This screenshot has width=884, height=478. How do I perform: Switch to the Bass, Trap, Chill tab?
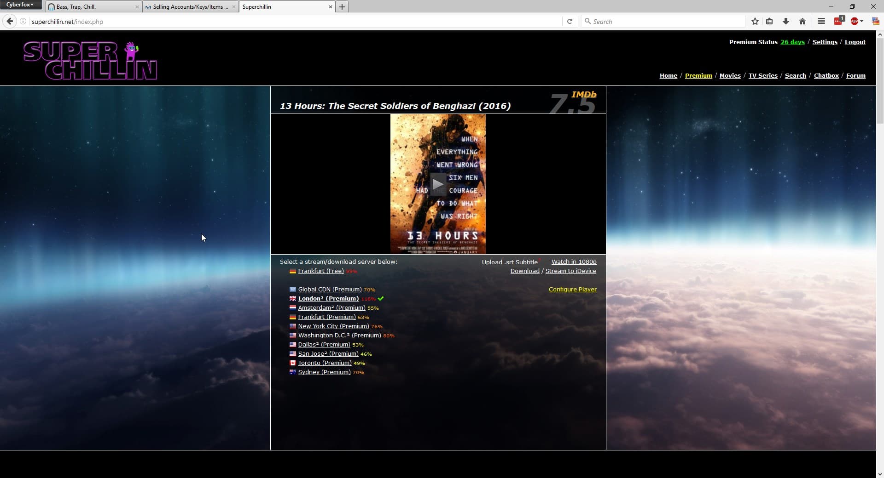(93, 6)
